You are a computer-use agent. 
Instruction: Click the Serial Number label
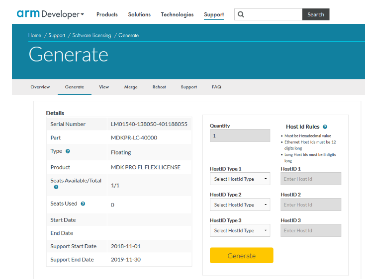(68, 124)
